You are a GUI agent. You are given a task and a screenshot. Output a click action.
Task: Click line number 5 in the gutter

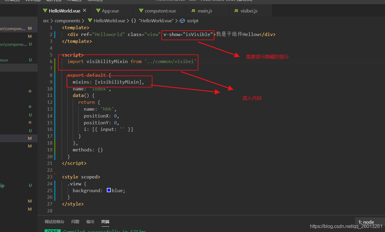click(x=51, y=55)
